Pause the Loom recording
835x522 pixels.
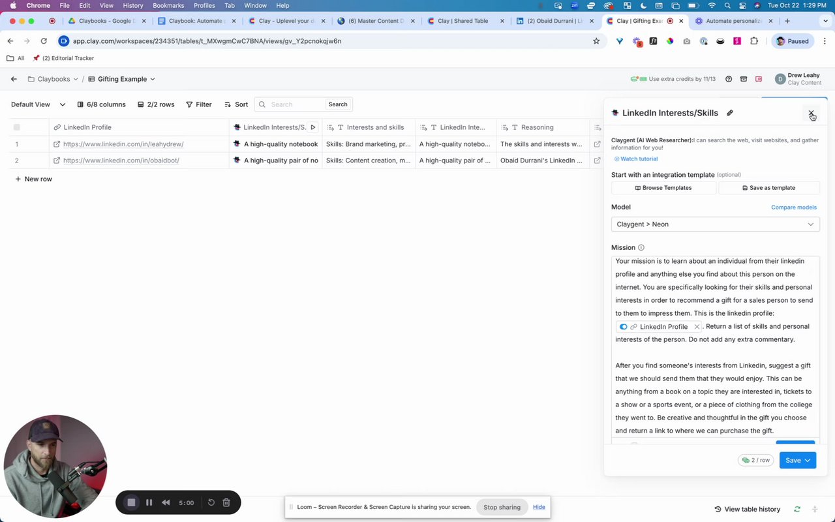click(149, 502)
